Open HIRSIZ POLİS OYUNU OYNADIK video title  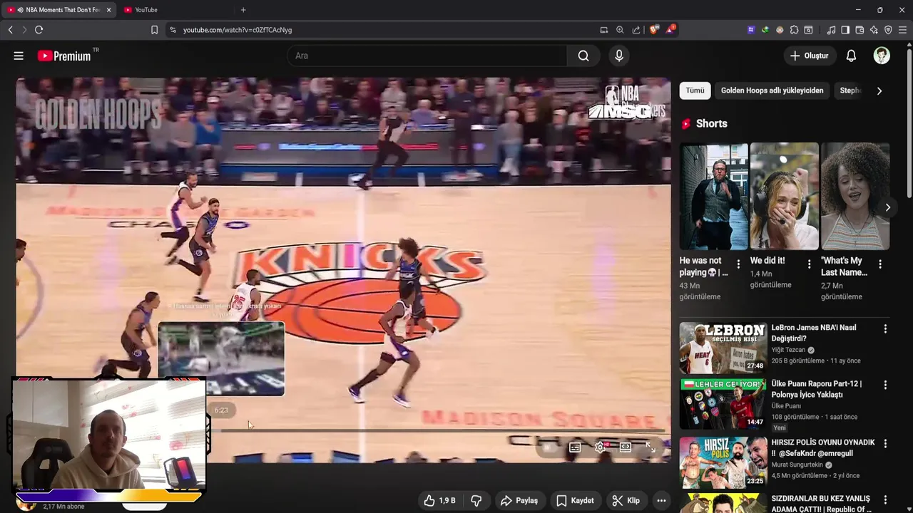(x=822, y=447)
